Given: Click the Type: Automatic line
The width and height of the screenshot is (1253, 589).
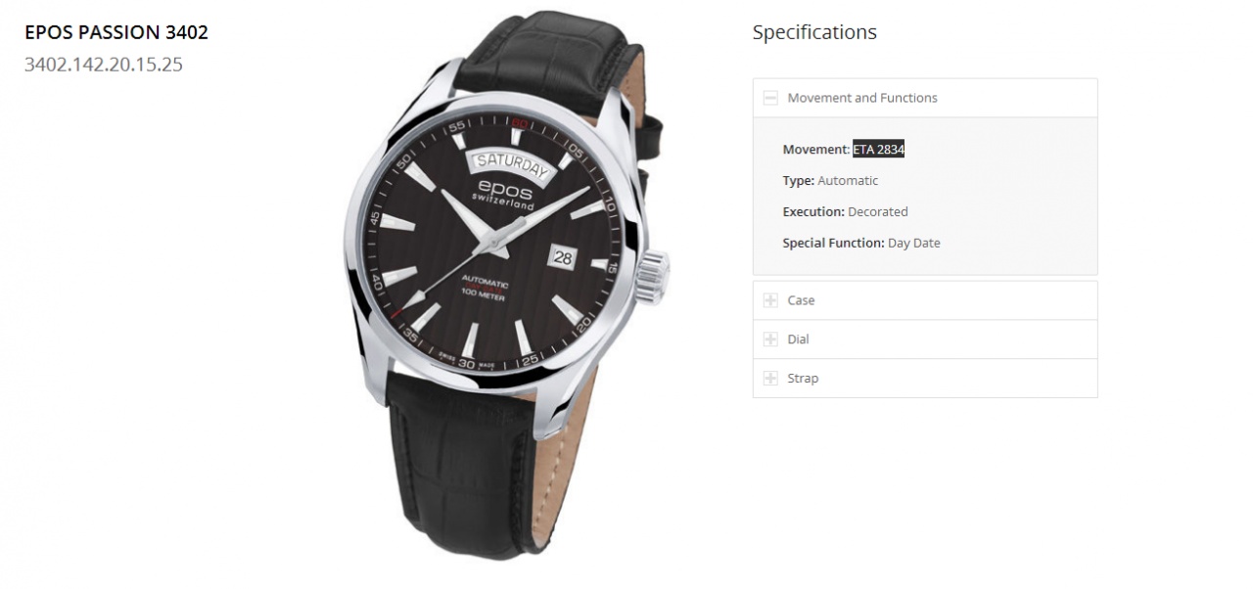Looking at the screenshot, I should 830,181.
